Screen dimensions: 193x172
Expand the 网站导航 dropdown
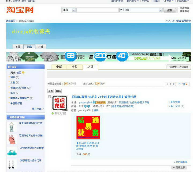183,1
